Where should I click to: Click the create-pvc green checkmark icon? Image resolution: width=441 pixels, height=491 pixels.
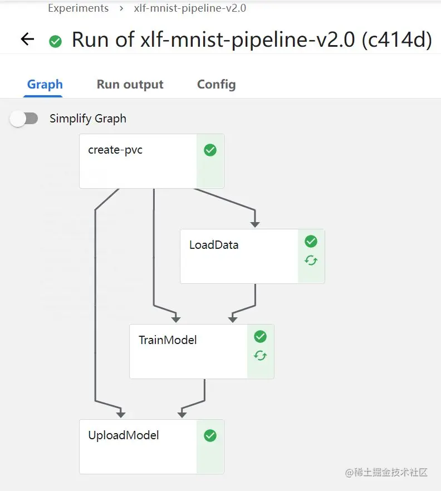tap(210, 150)
